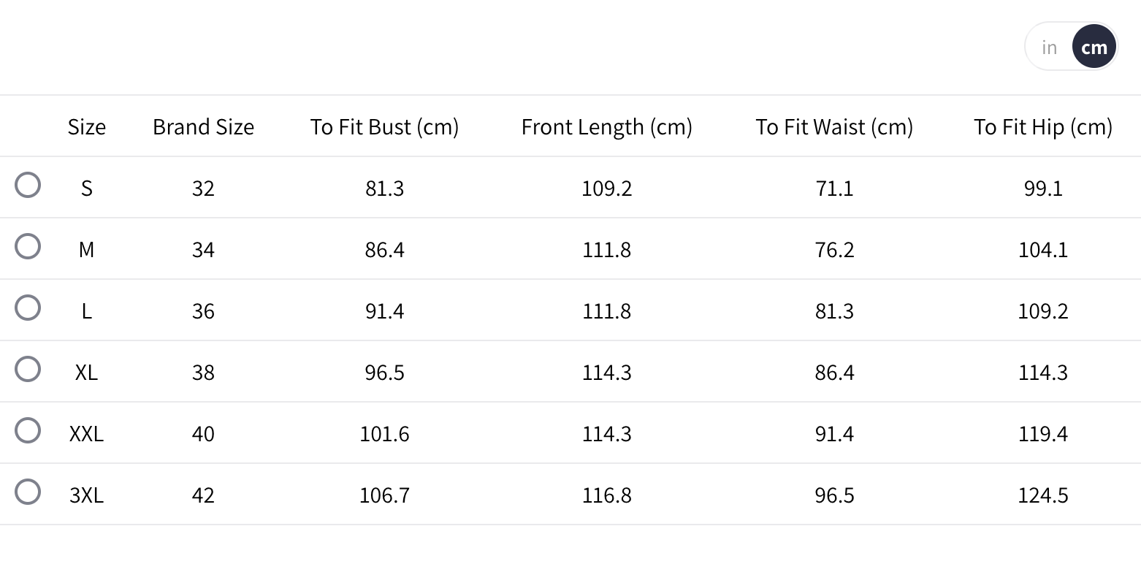This screenshot has height=583, width=1141.
Task: Click the 3XL size label
Action: point(86,495)
